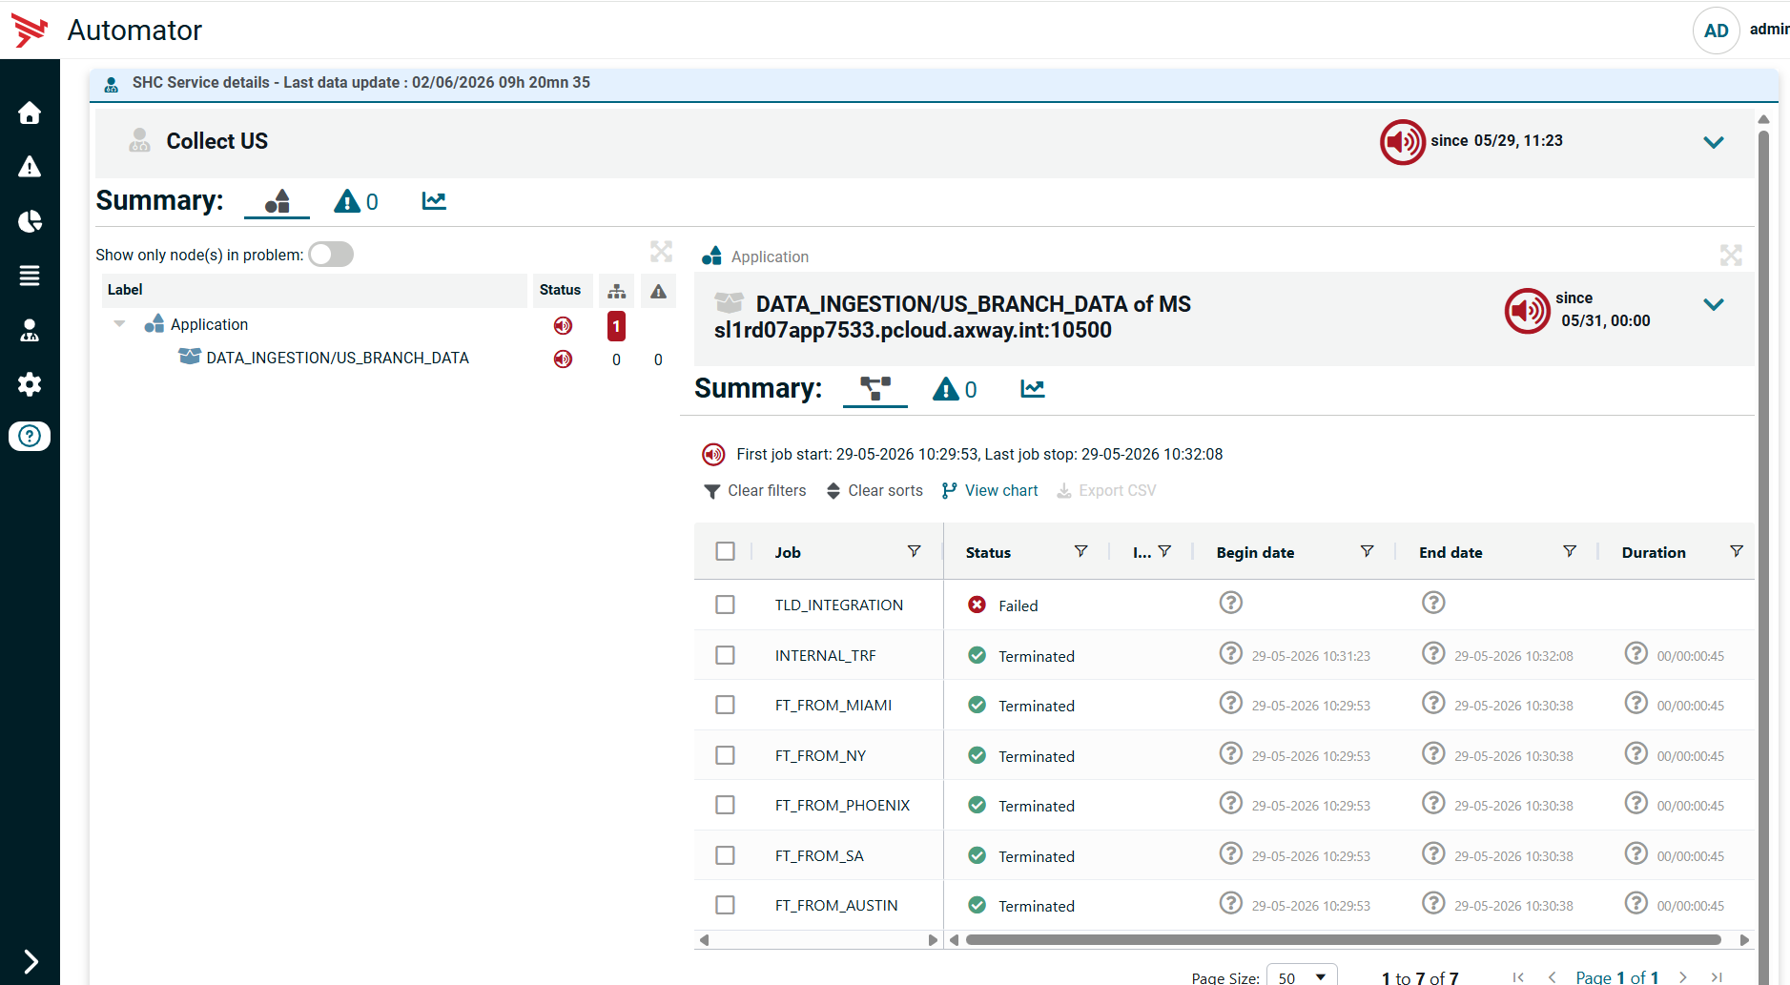Click Terminated status icon for FT_FROM_MIAMI
The image size is (1790, 985).
977,705
